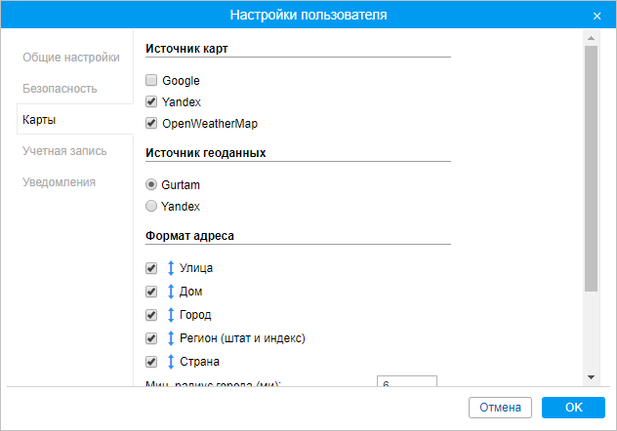The height and width of the screenshot is (431, 617).
Task: Select the Gurtam geodata radio button
Action: (x=151, y=184)
